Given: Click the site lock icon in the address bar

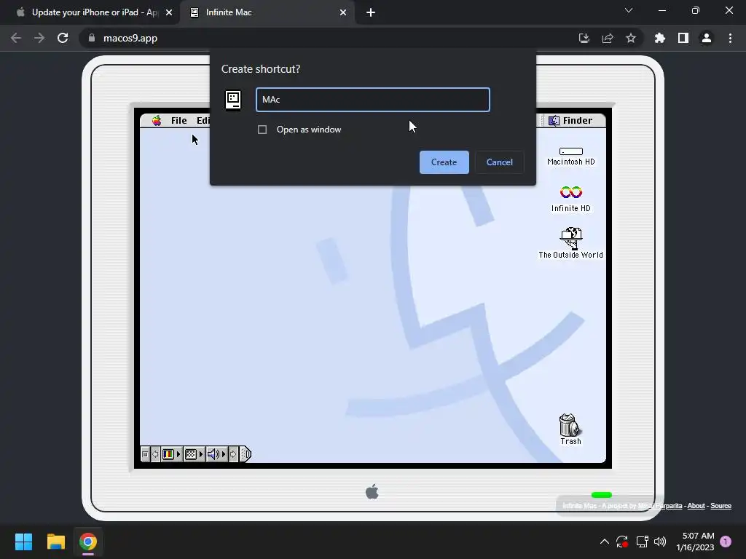Looking at the screenshot, I should [x=92, y=38].
